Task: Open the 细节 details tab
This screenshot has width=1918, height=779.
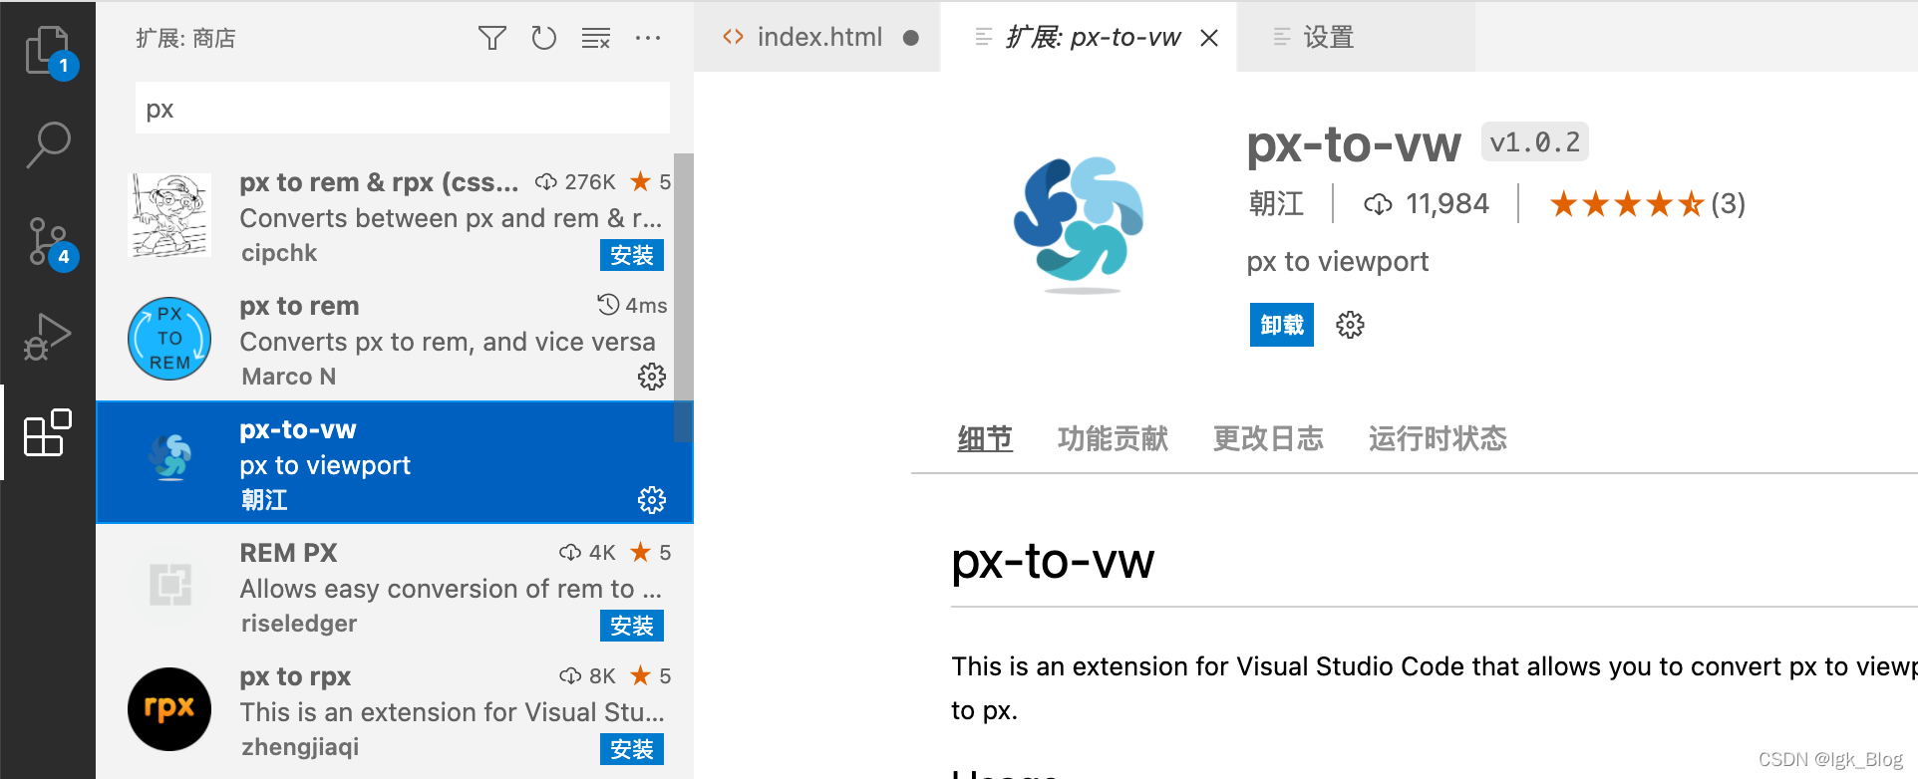Action: click(x=985, y=438)
